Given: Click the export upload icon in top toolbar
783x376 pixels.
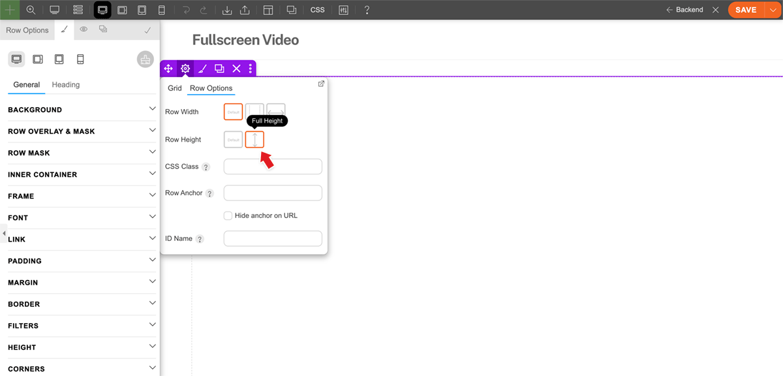Looking at the screenshot, I should 245,10.
